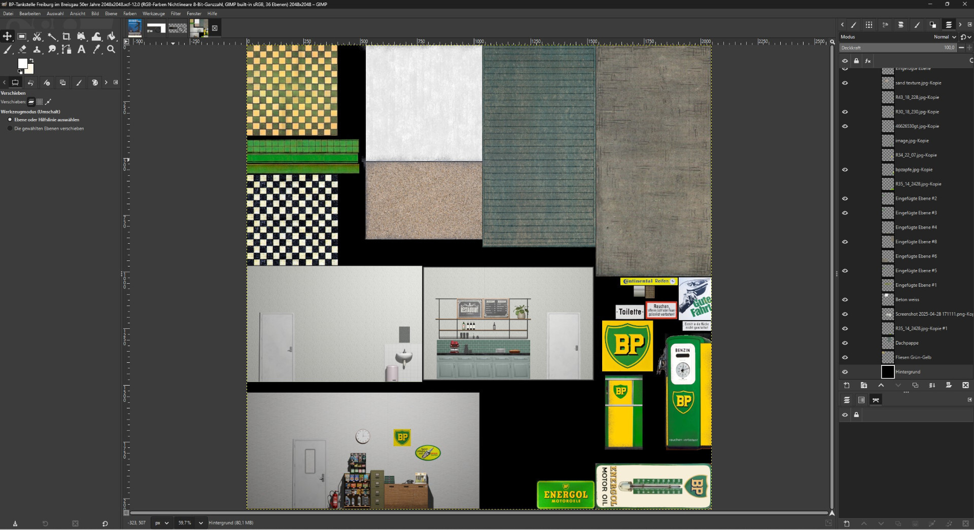Move path mode button in tool options
Viewport: 974px width, 530px height.
pos(48,102)
